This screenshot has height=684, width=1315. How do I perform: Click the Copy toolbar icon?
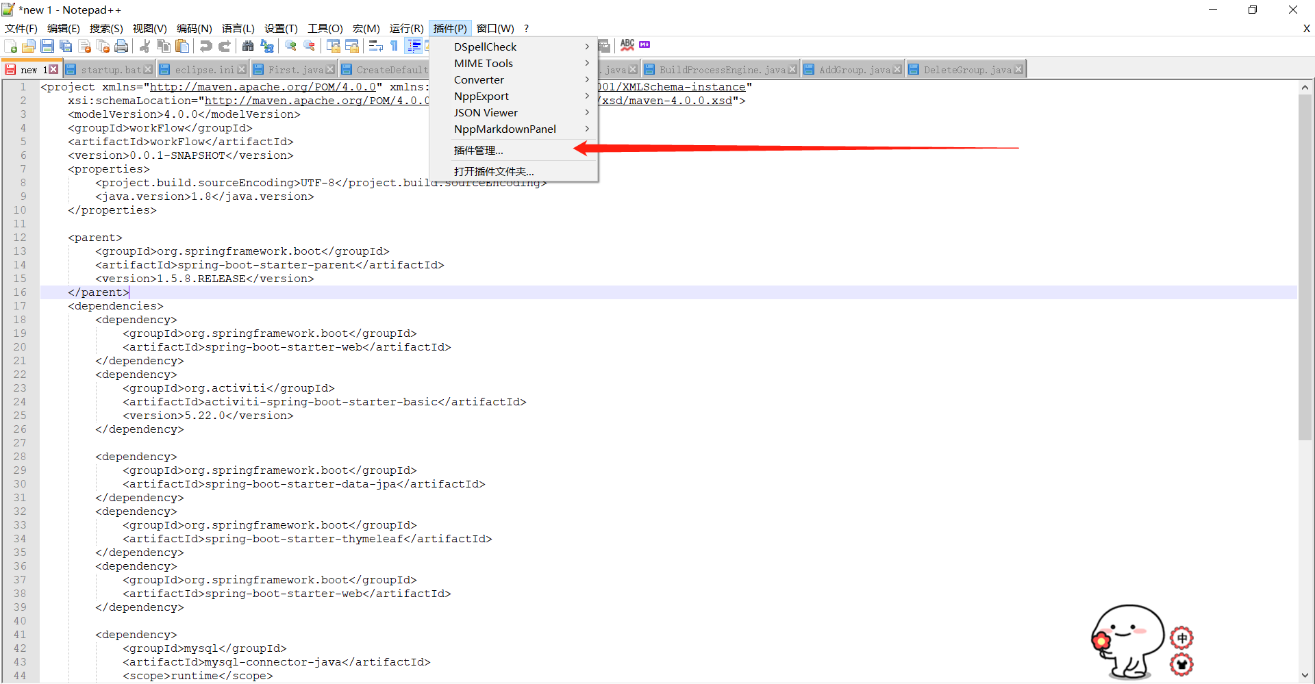pos(164,46)
